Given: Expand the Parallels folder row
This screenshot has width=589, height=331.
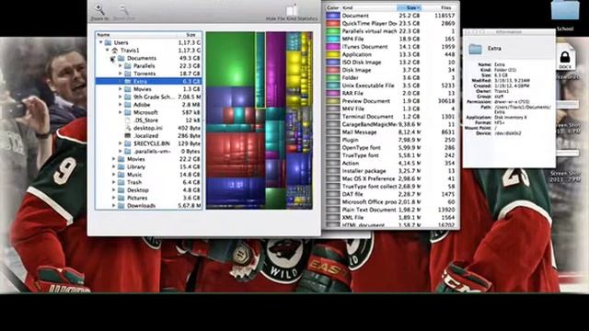Looking at the screenshot, I should 121,65.
